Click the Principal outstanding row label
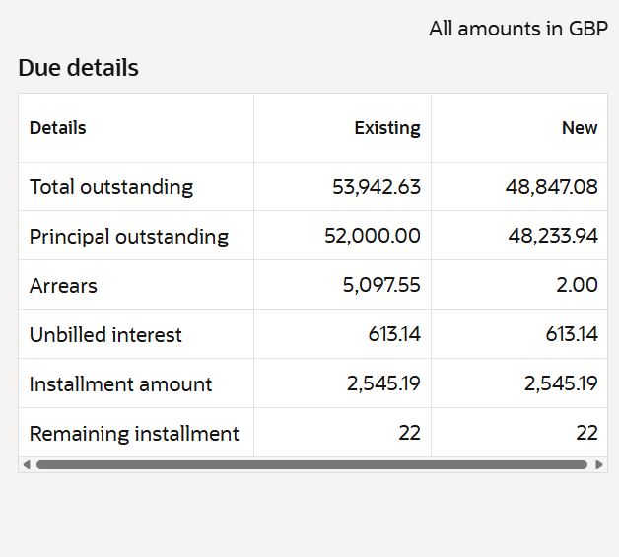The height and width of the screenshot is (557, 619). 129,237
